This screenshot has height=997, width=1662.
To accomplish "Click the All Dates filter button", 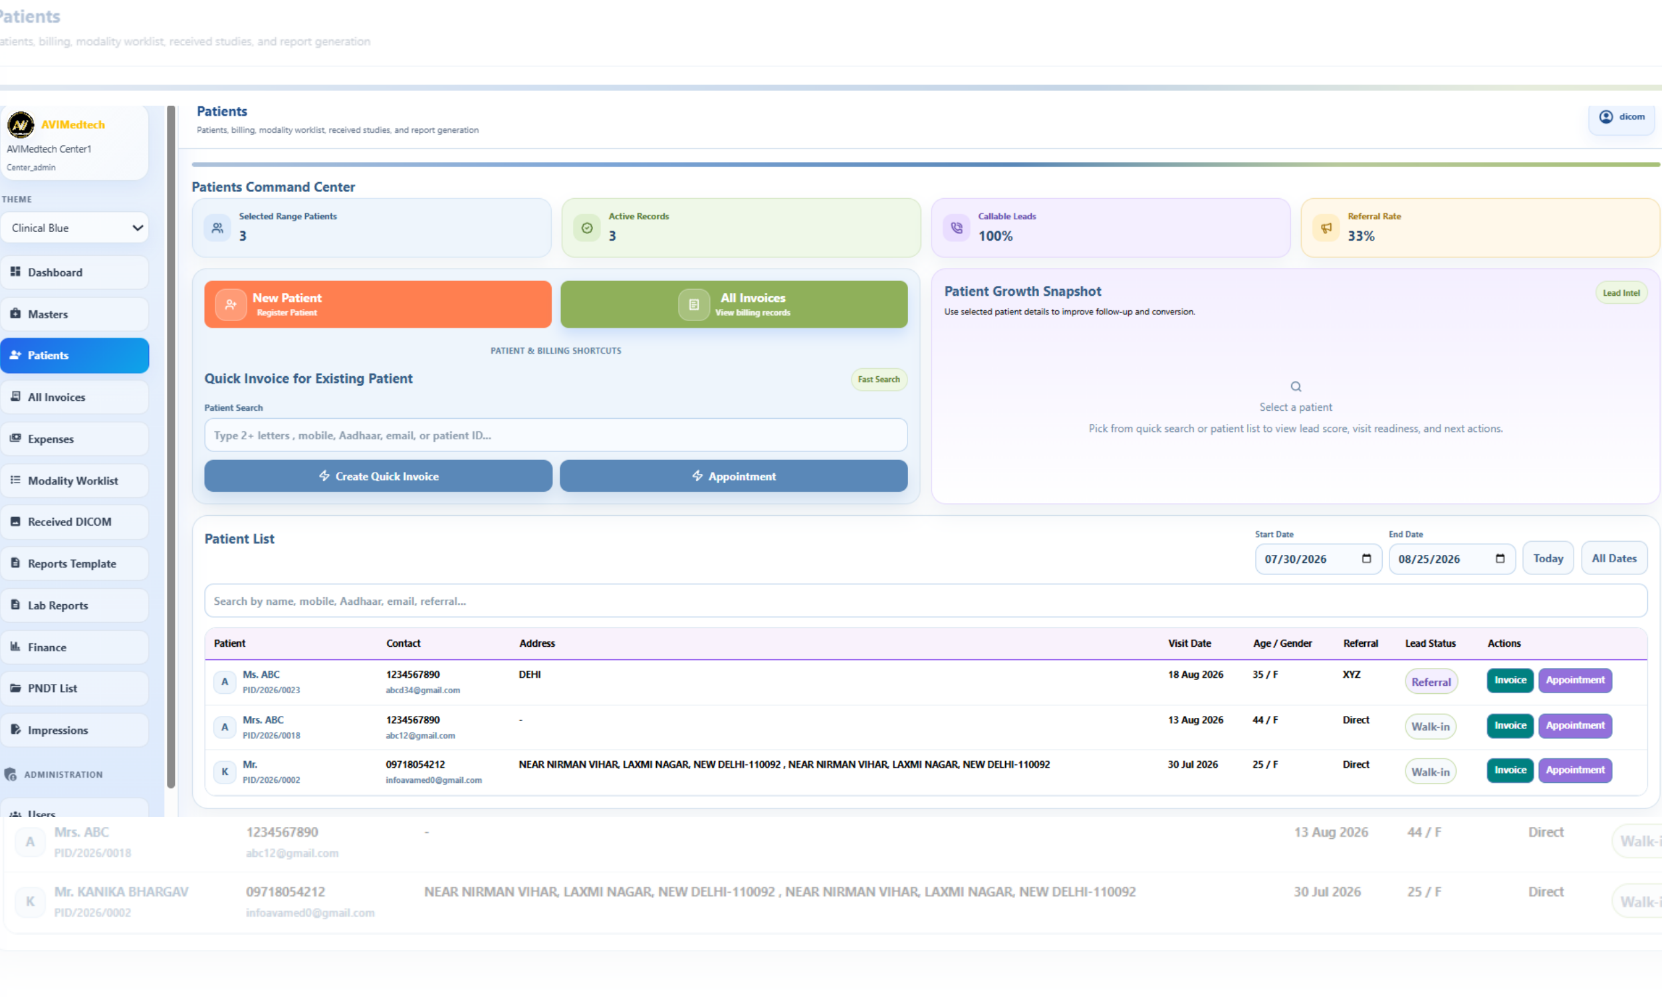I will [x=1614, y=558].
